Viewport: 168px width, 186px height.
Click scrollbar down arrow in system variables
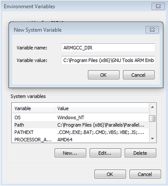[x=152, y=139]
